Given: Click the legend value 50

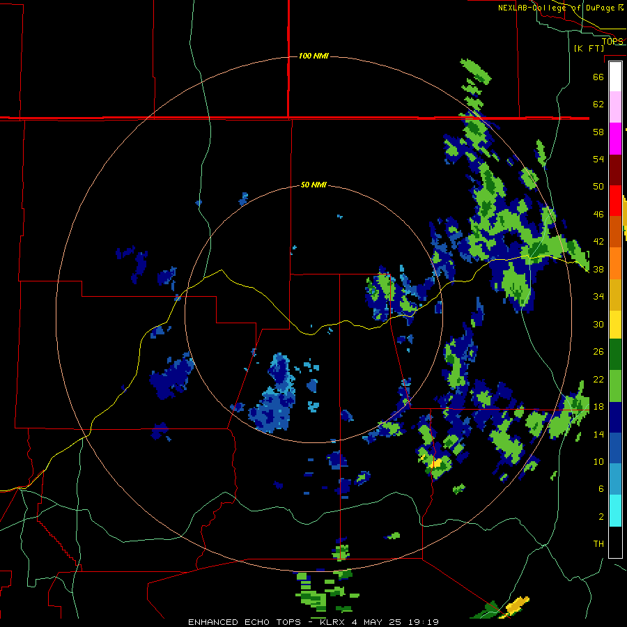Looking at the screenshot, I should coord(598,186).
